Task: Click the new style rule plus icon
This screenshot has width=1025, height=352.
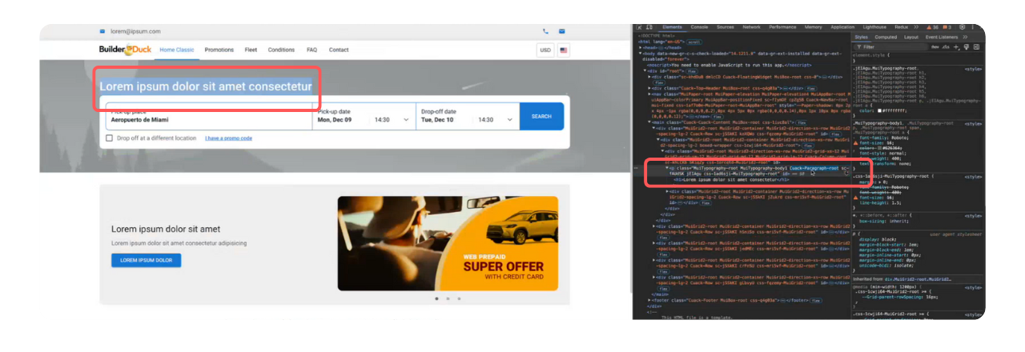Action: tap(956, 47)
